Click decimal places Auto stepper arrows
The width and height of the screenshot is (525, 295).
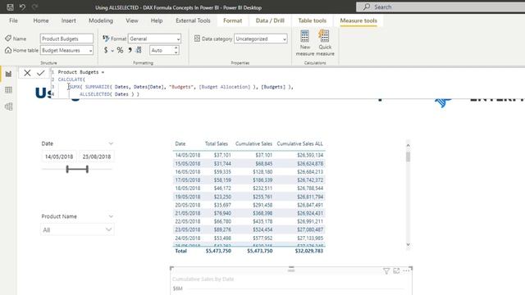[176, 50]
